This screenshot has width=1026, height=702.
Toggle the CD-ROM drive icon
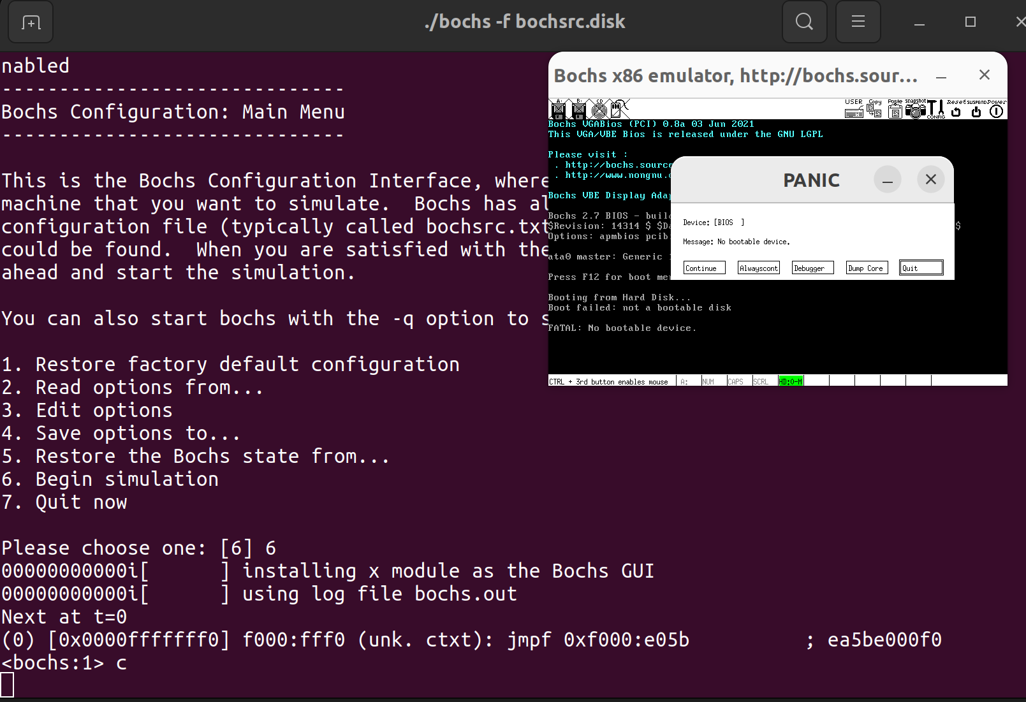599,109
